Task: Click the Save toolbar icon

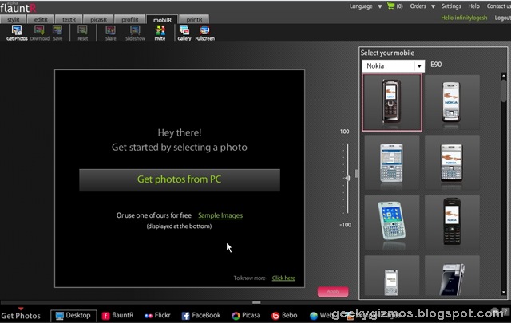Action: [57, 33]
